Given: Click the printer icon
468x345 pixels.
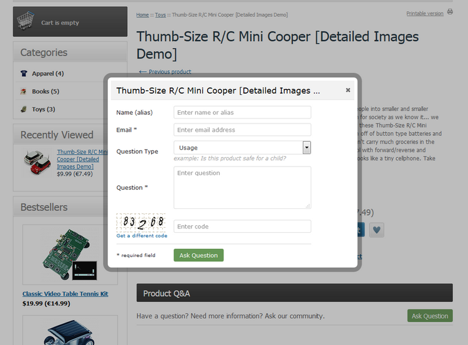Looking at the screenshot, I should coord(450,12).
